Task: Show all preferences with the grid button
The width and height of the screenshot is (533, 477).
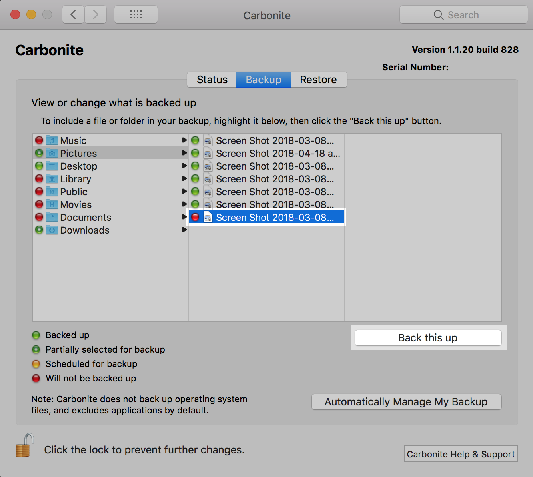Action: tap(136, 15)
